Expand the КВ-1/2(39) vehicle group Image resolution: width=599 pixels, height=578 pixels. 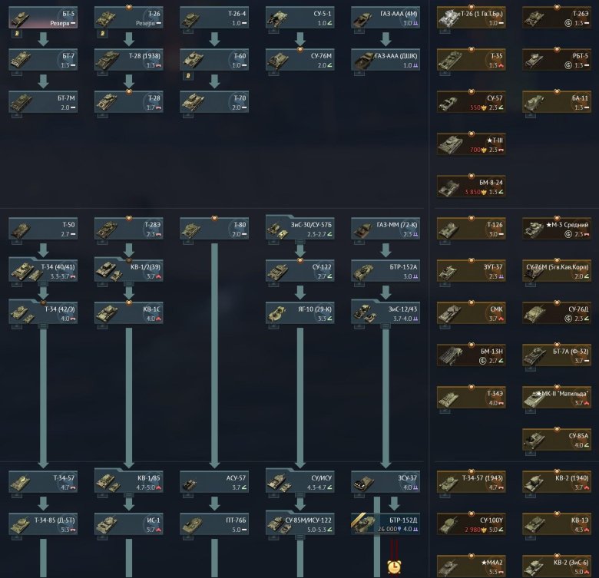[x=129, y=270]
